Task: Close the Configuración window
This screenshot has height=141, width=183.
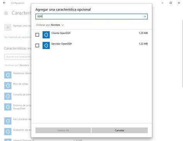Action: (x=179, y=3)
